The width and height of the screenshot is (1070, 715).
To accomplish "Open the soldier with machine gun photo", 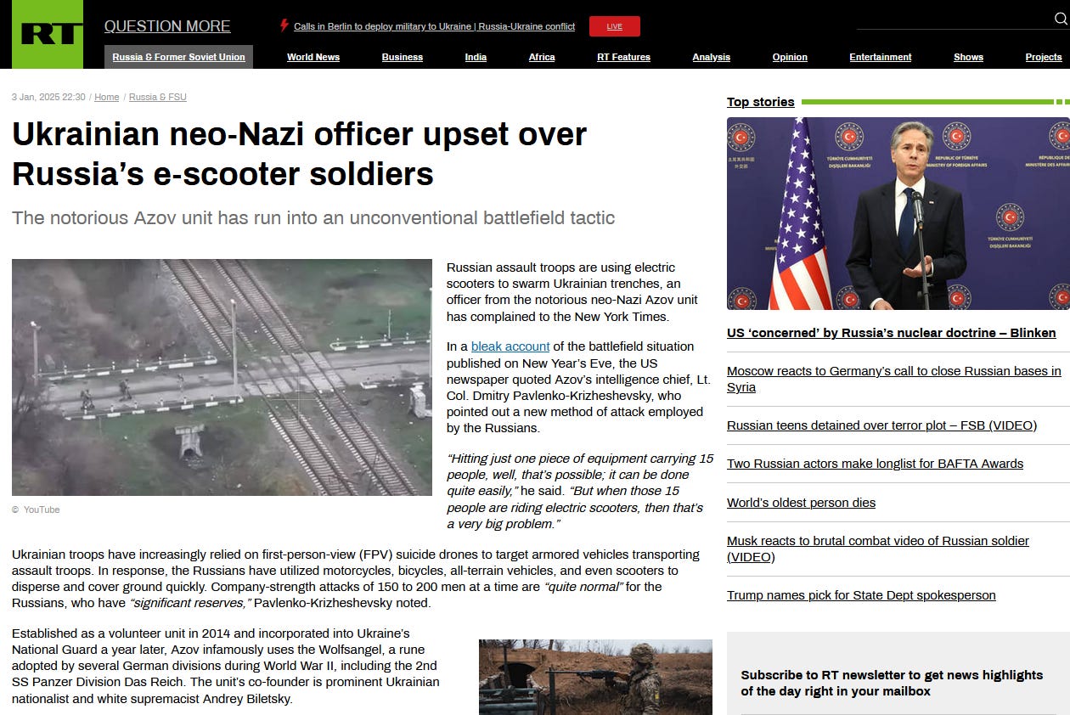I will (595, 677).
